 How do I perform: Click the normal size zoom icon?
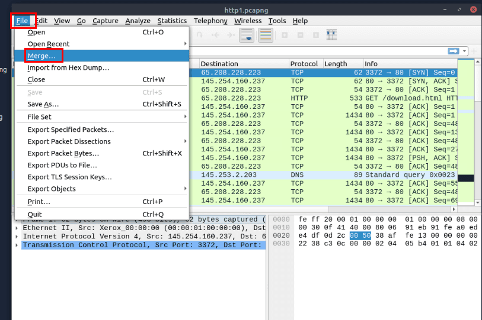tap(316, 35)
